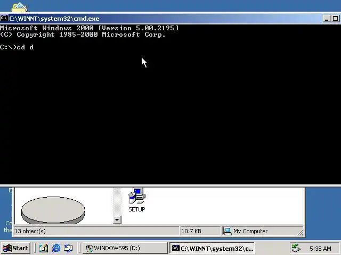Click the cmd.exe title bar system icon

(4, 18)
